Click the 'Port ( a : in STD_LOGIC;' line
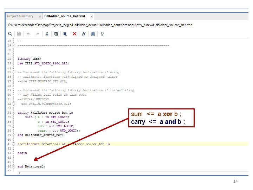The width and height of the screenshot is (253, 190). click(x=47, y=117)
